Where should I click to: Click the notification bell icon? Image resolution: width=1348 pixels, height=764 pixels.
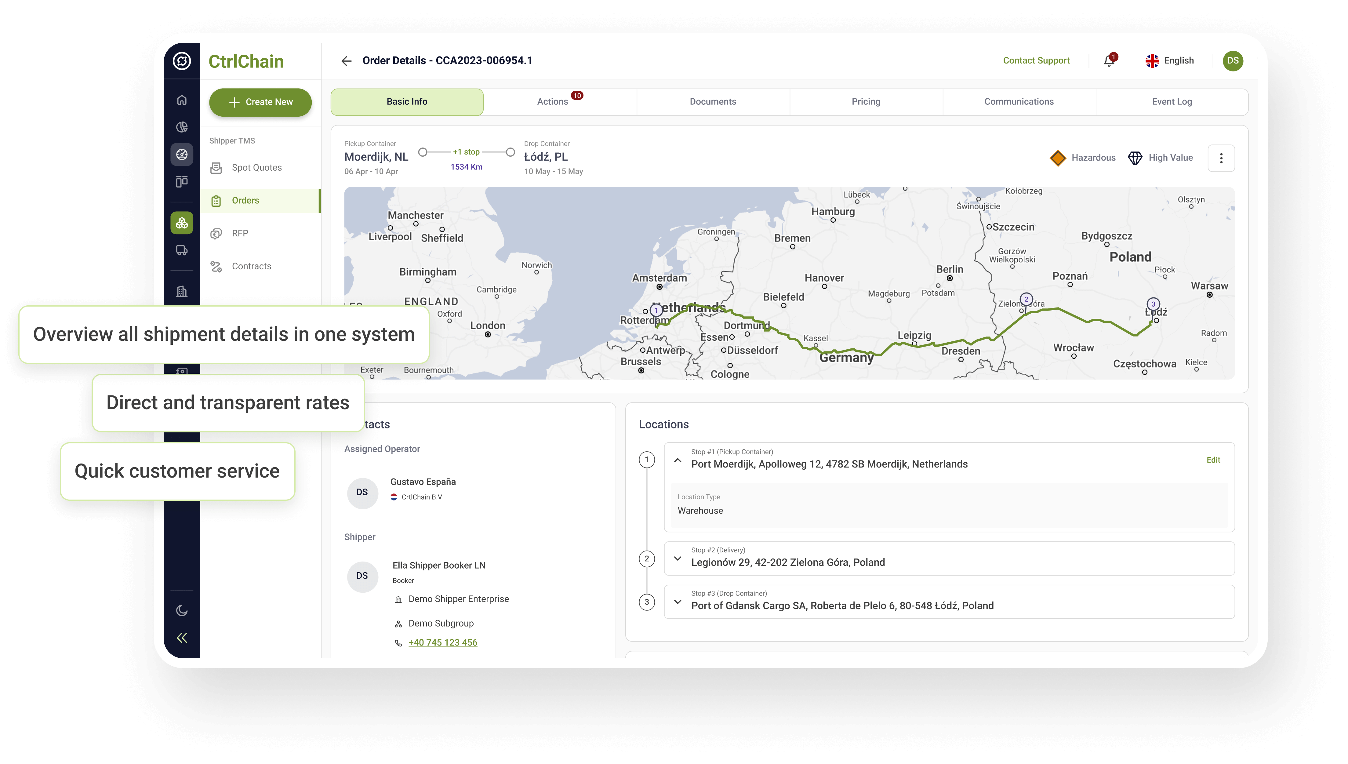pos(1109,61)
